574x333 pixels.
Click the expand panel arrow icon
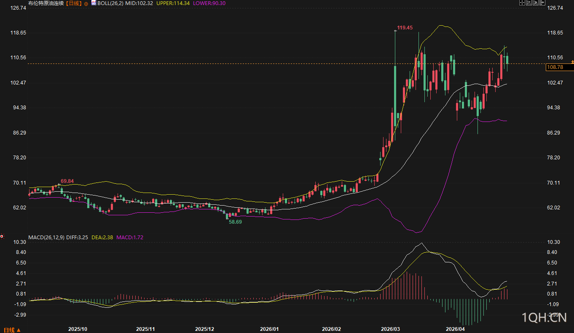pos(542,3)
